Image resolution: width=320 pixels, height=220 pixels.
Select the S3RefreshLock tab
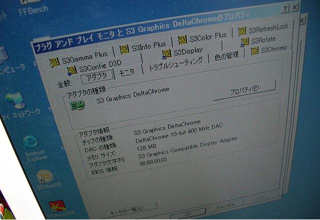[x=263, y=29]
